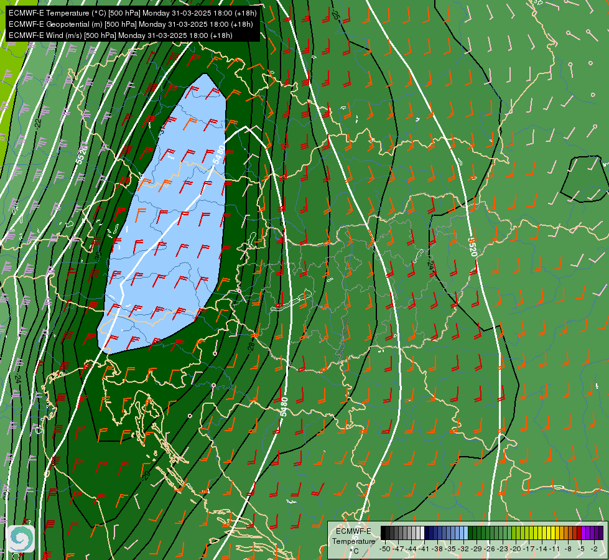Click the -41 value on the legend
Screen dimensions: 609x560
click(424, 549)
